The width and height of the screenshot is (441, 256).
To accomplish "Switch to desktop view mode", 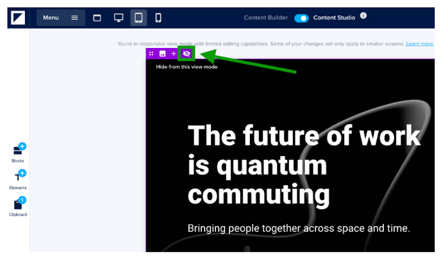I will (x=119, y=18).
